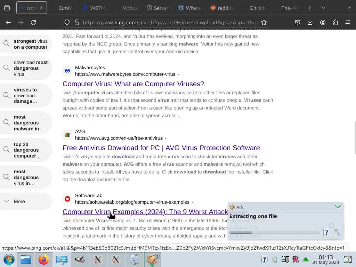The width and height of the screenshot is (356, 267).
Task: Open the clipboard tray icon
Action: click(x=285, y=259)
